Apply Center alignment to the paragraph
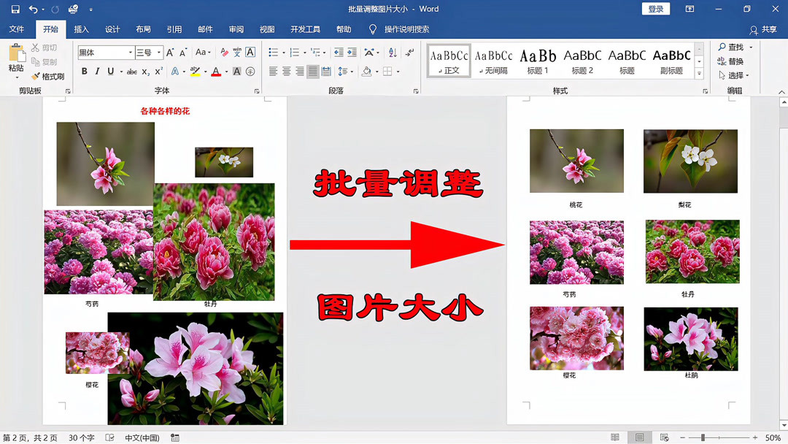Screen dimensions: 788x444 click(287, 70)
